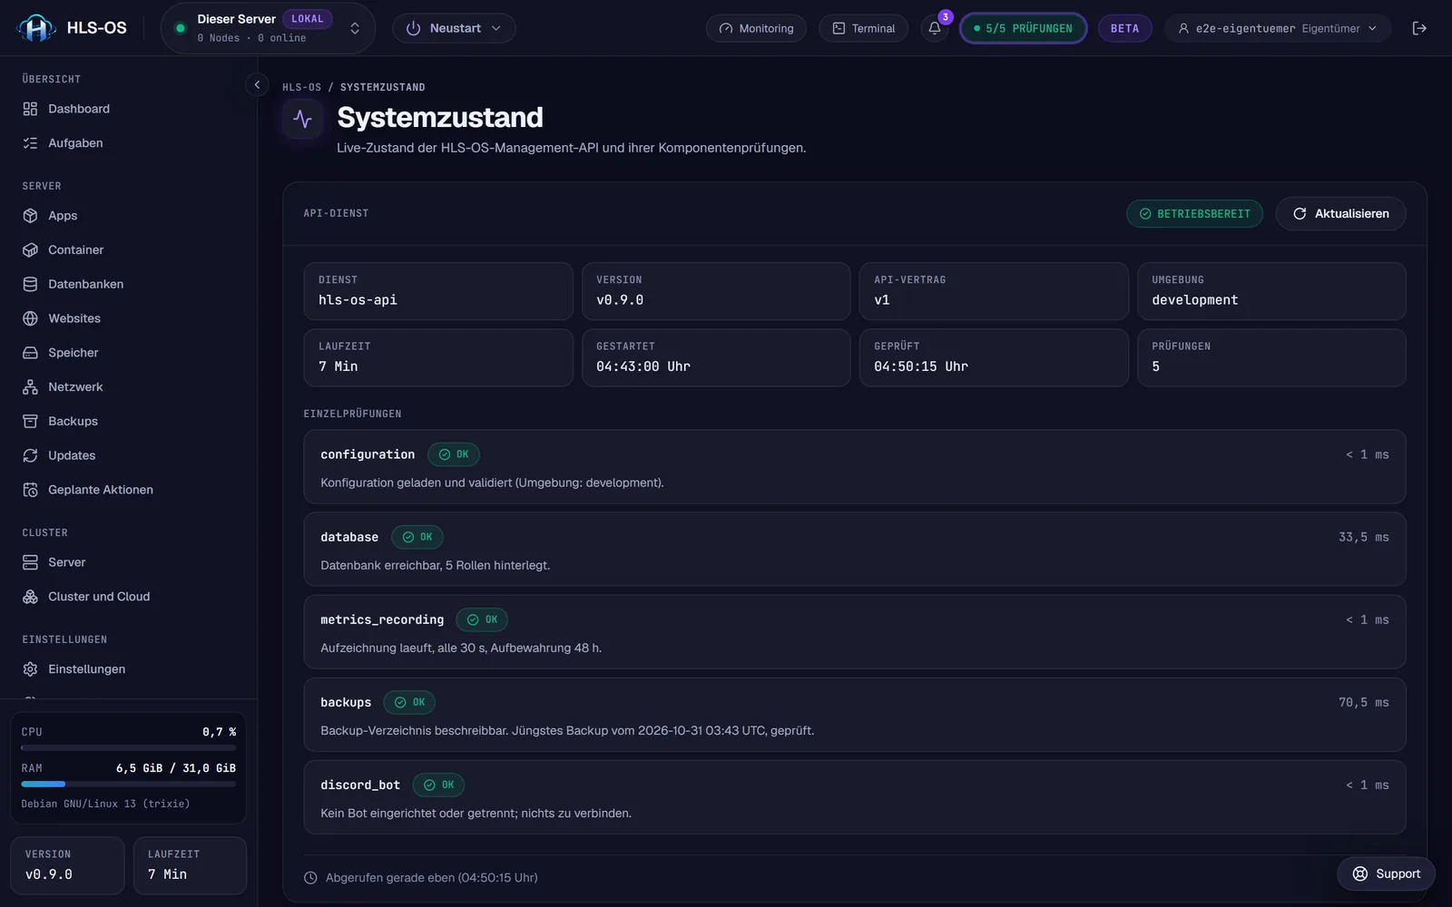Image resolution: width=1452 pixels, height=907 pixels.
Task: Click the Dienst hls-os-api card
Action: point(438,291)
